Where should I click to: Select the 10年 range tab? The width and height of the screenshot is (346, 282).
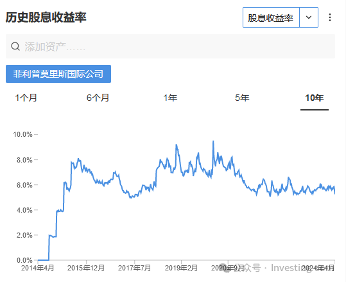tap(315, 98)
